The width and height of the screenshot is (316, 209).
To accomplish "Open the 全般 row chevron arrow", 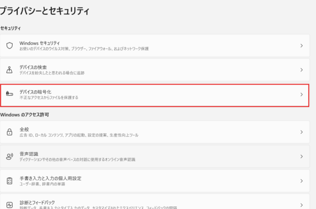I will click(x=301, y=132).
